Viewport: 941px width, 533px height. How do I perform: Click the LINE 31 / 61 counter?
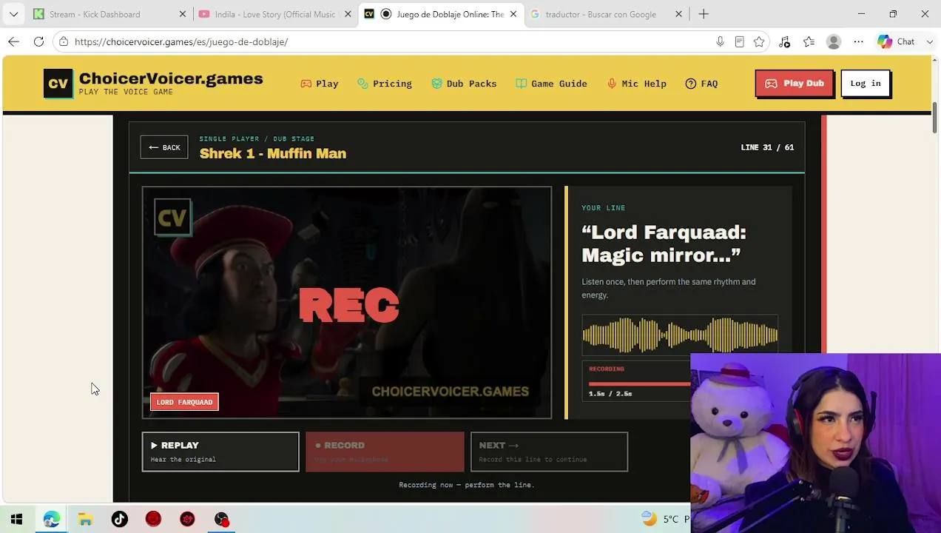point(767,147)
